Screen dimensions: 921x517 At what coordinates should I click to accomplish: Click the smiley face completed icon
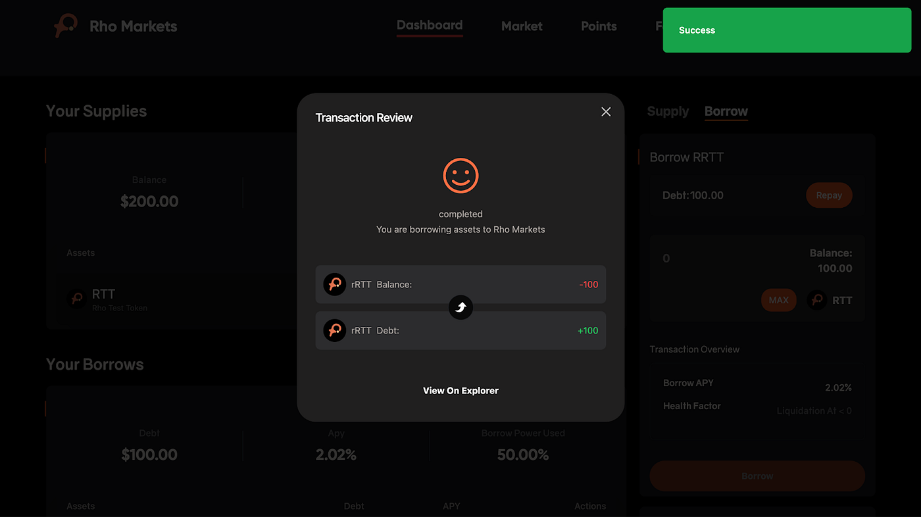460,176
